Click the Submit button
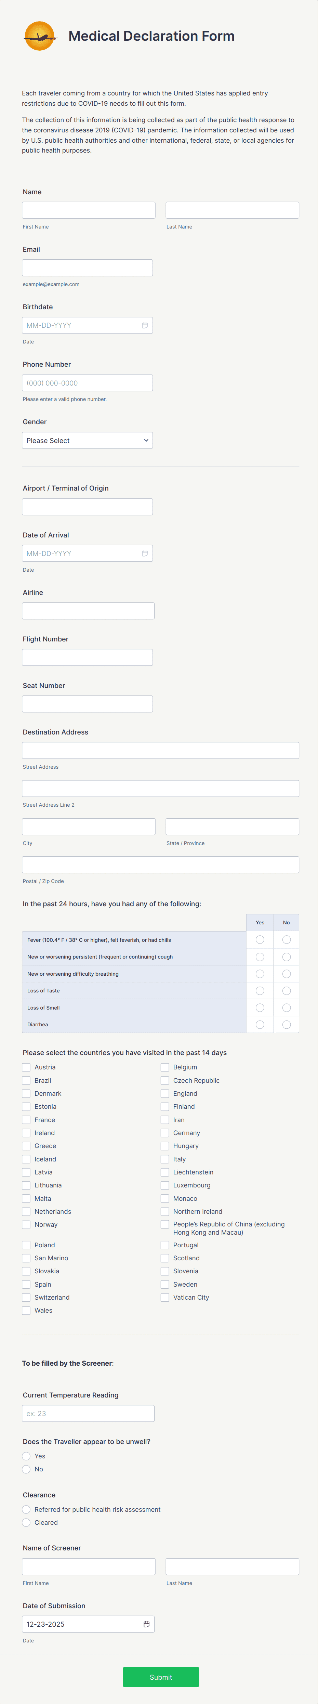 [x=161, y=1677]
